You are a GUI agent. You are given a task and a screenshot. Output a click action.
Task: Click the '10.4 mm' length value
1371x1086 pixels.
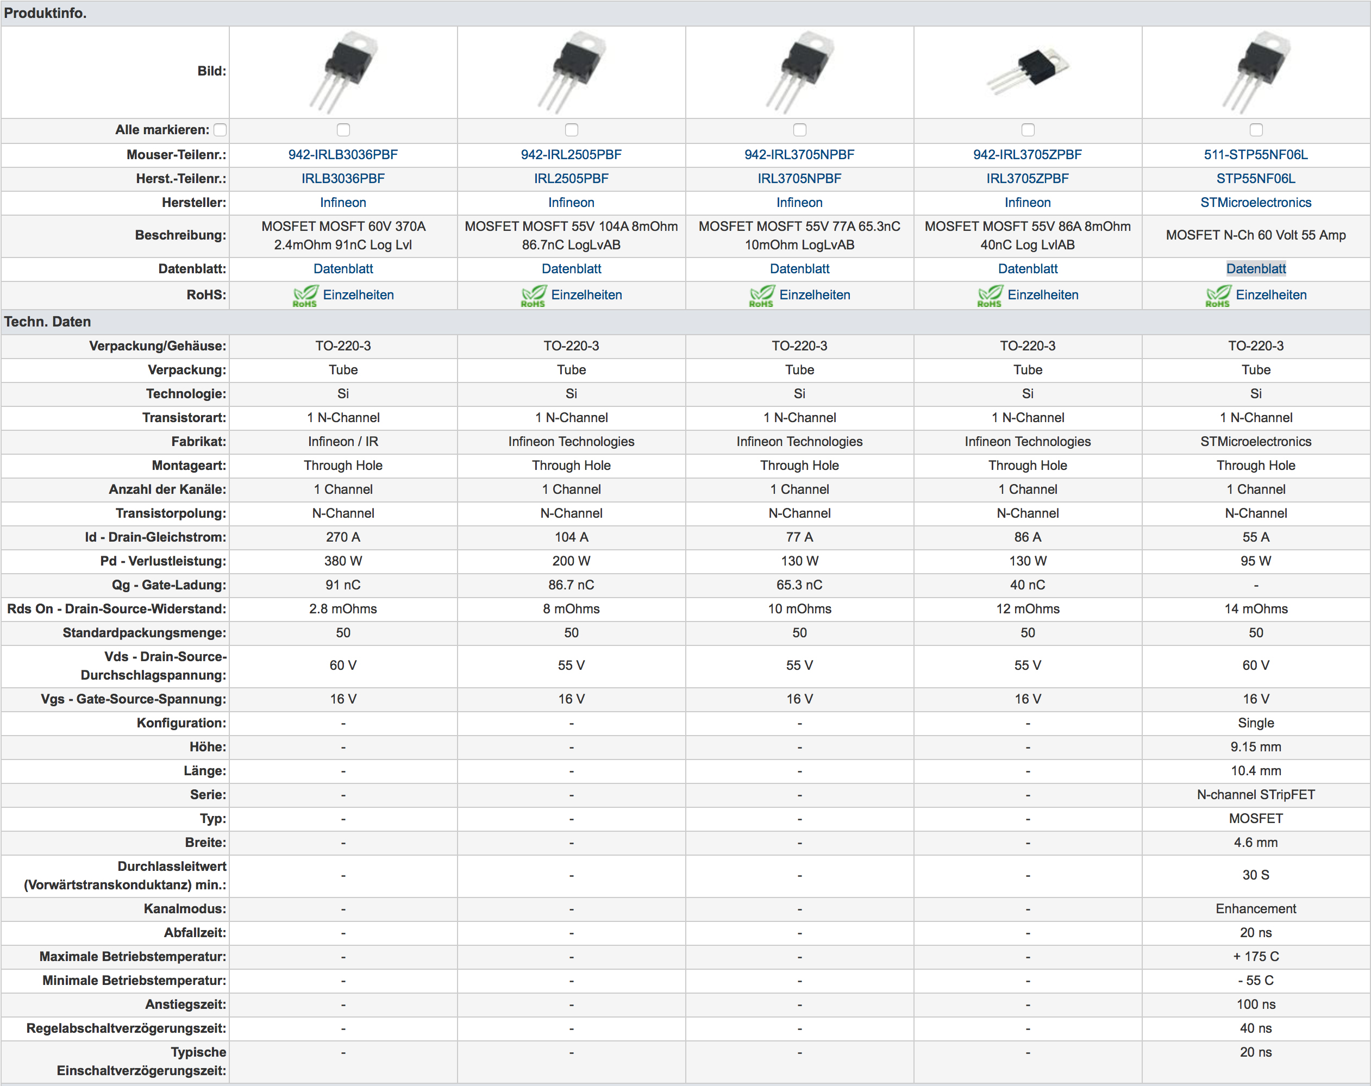pyautogui.click(x=1256, y=771)
